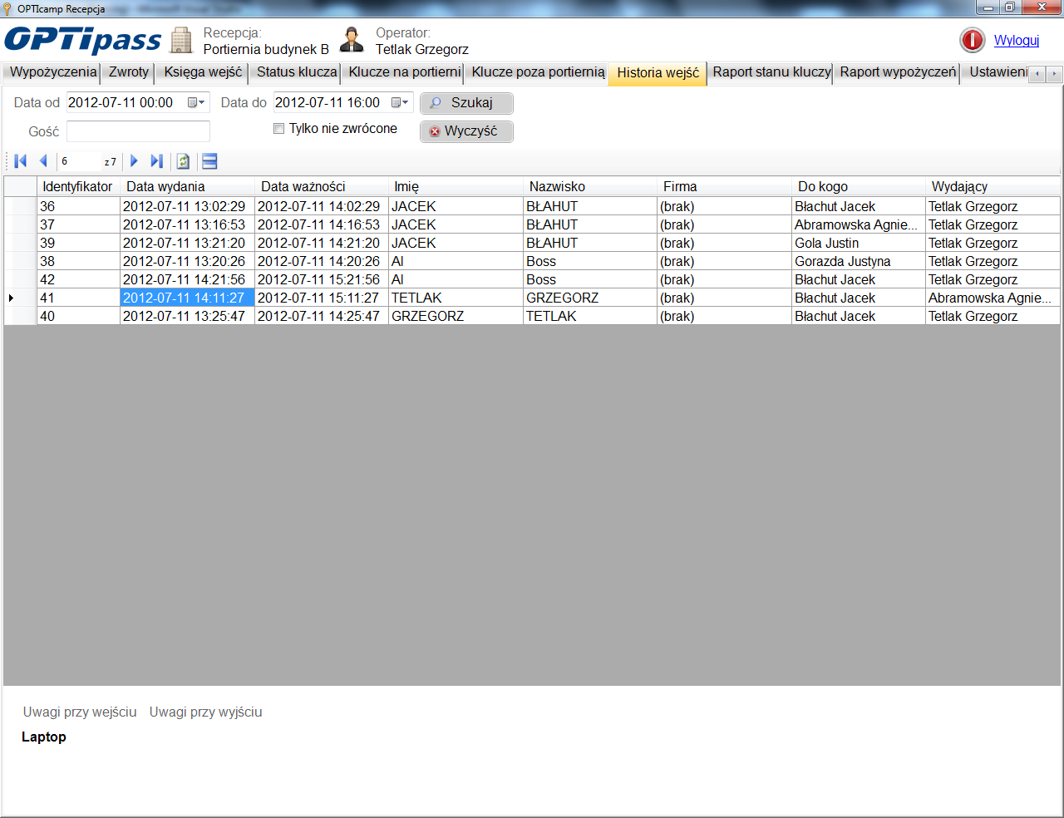Toggle the 'Tylko nie zwrócone' checkbox
Image resolution: width=1064 pixels, height=818 pixels.
pyautogui.click(x=279, y=129)
